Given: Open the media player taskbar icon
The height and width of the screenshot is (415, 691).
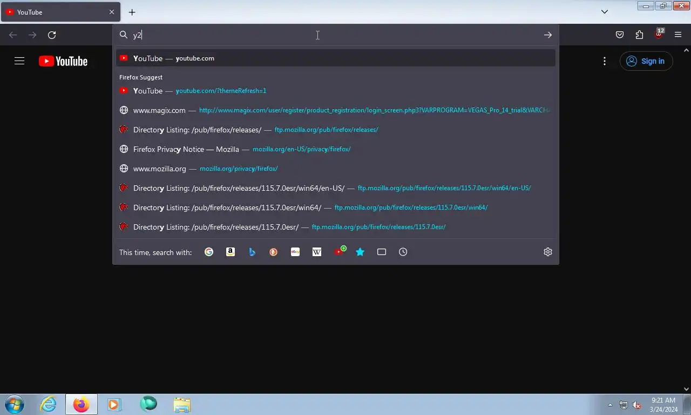Looking at the screenshot, I should click(114, 404).
